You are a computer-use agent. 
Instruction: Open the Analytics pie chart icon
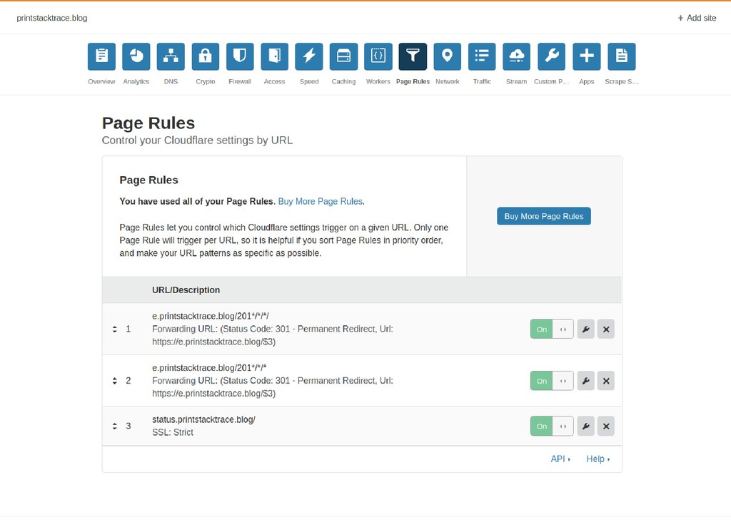tap(136, 56)
